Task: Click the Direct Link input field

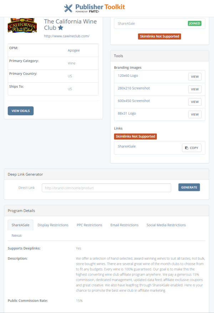Action: (107, 188)
